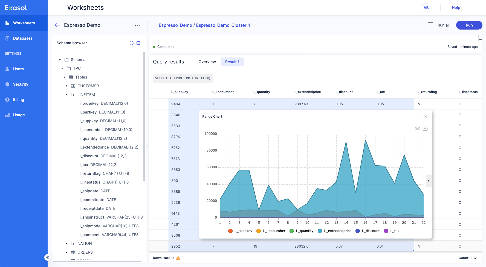Refresh the schema browser
Image resolution: width=486 pixels, height=267 pixels.
tap(132, 43)
